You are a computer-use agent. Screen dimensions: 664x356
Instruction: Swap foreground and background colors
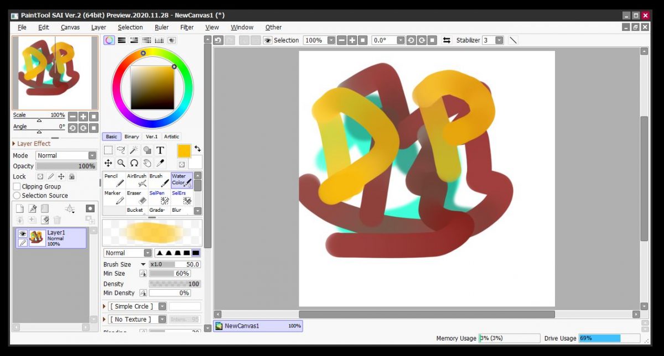click(x=198, y=149)
